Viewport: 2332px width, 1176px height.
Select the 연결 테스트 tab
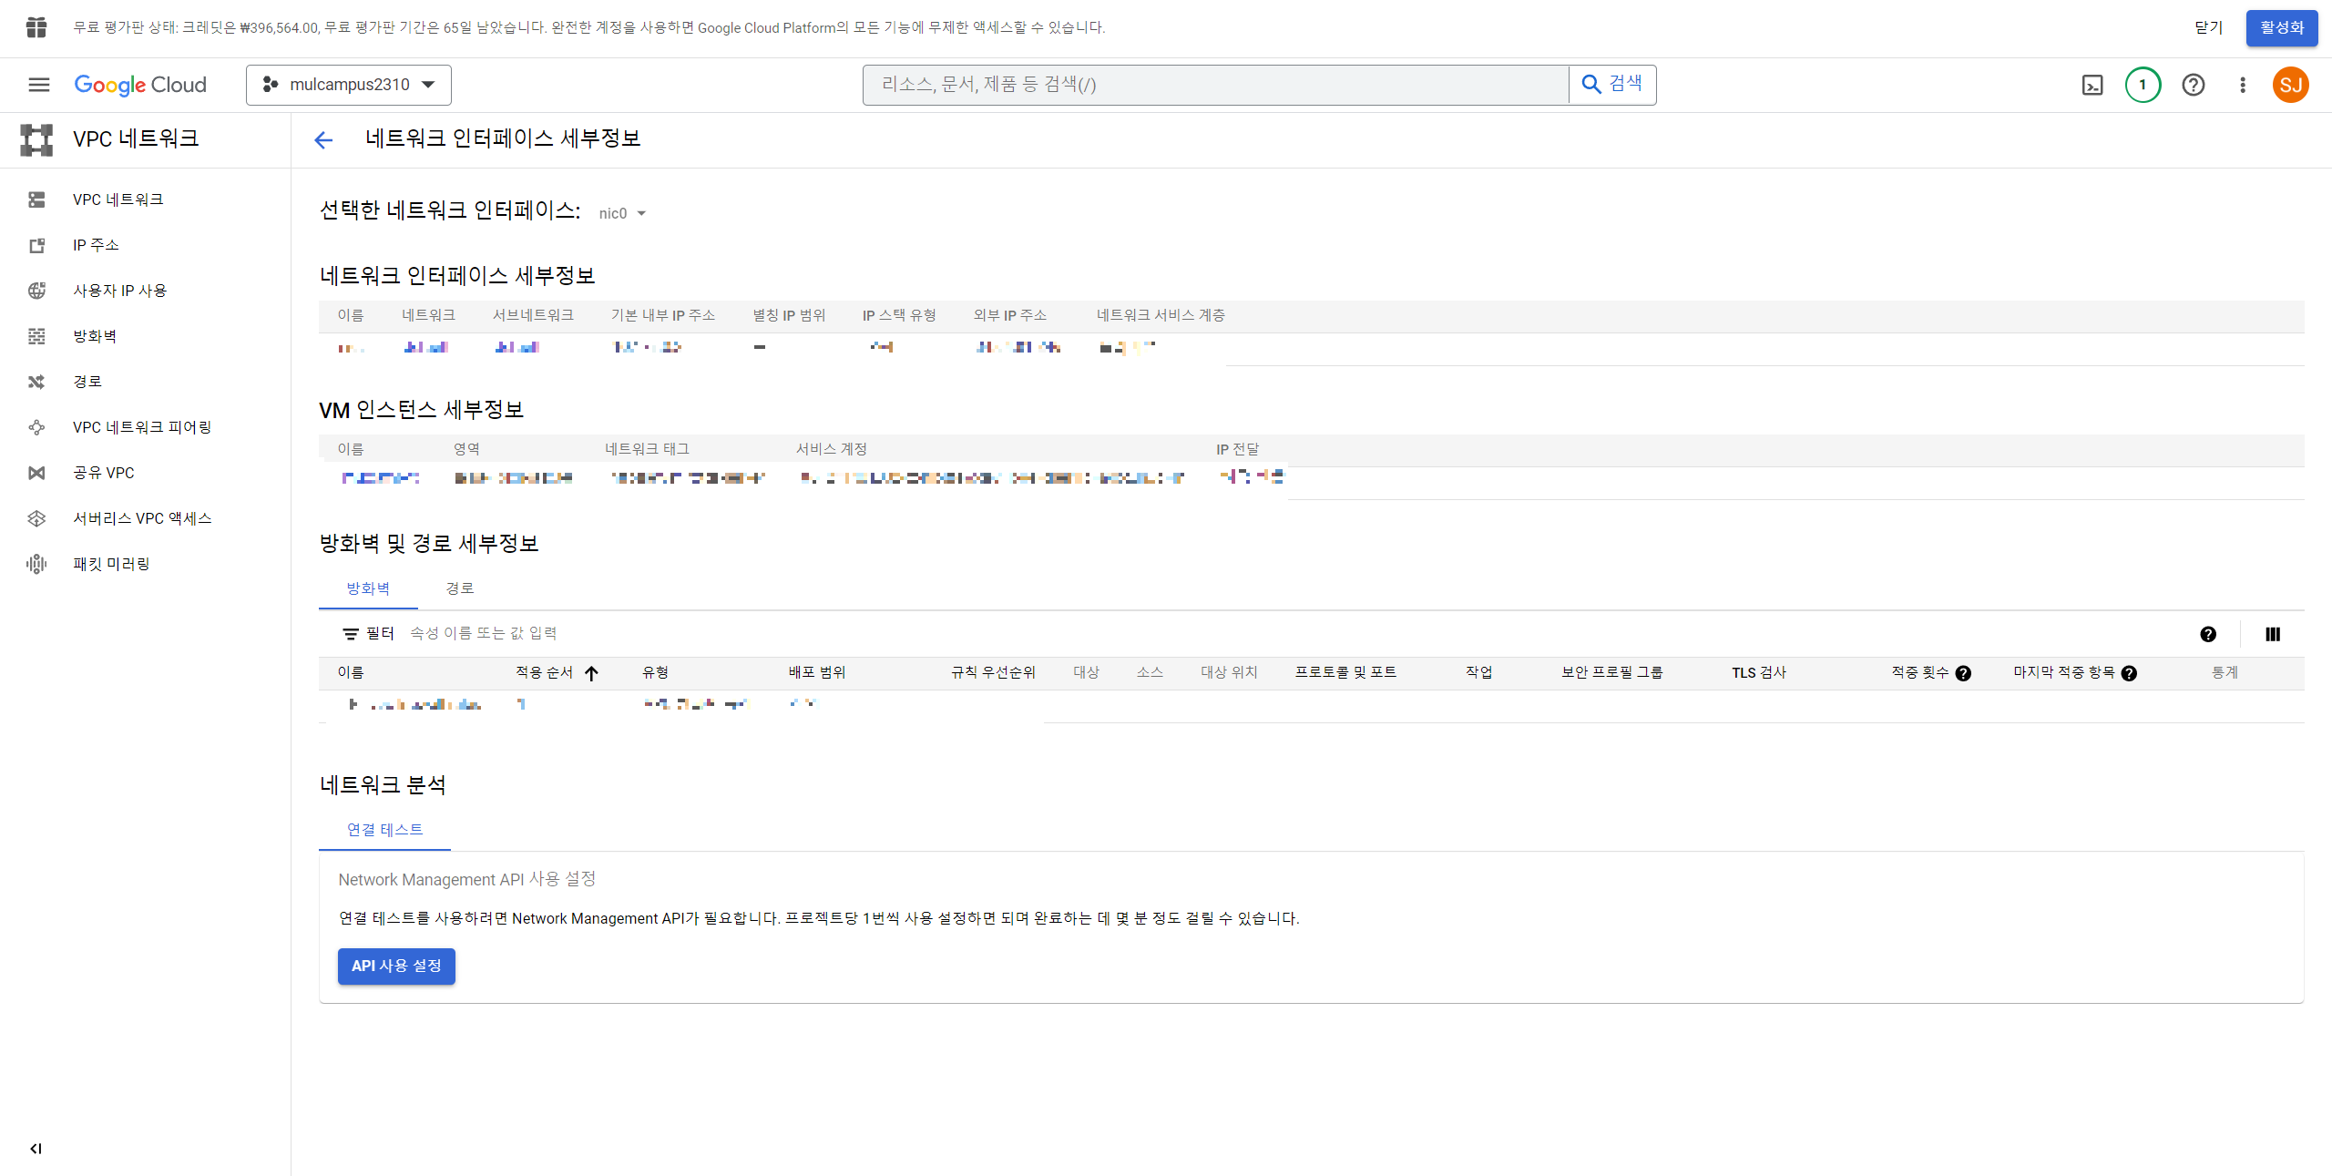pyautogui.click(x=384, y=830)
